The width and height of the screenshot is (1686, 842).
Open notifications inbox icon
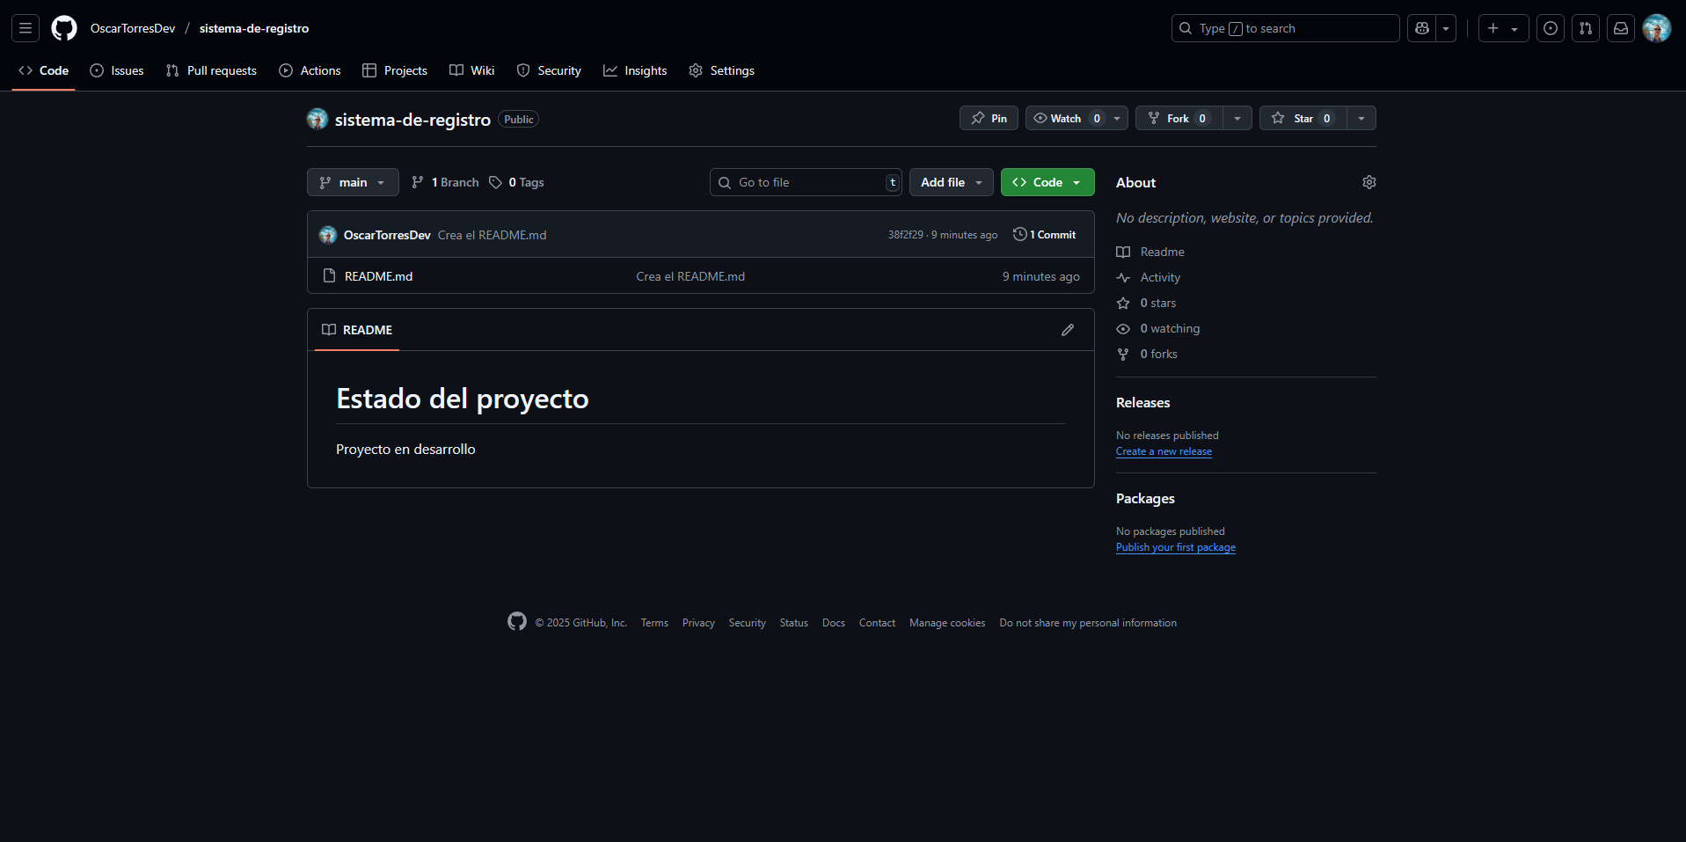pos(1621,28)
